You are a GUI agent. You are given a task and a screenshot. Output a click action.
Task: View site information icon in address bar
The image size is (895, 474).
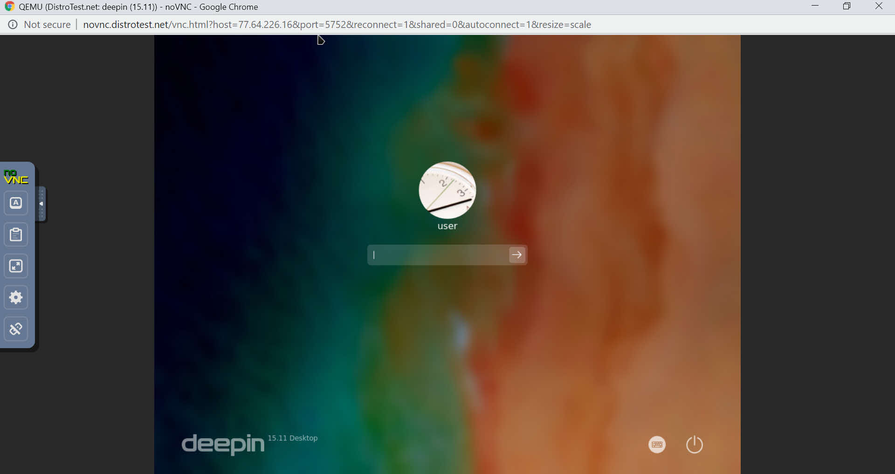click(13, 25)
